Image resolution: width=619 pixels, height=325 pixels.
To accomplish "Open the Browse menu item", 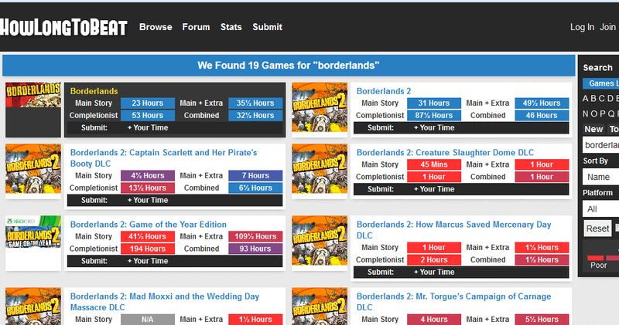I will click(x=156, y=27).
